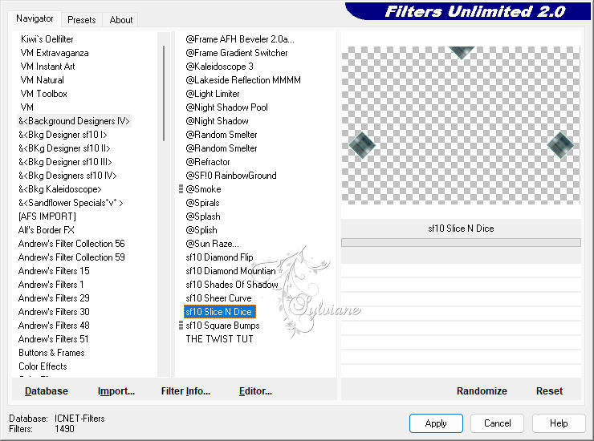Reset the filter settings
Image resolution: width=594 pixels, height=441 pixels.
tap(549, 391)
